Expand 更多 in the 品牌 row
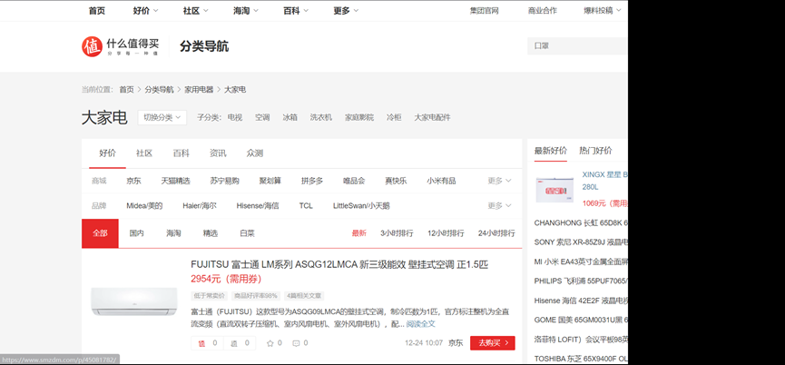Image resolution: width=785 pixels, height=365 pixels. coord(499,205)
